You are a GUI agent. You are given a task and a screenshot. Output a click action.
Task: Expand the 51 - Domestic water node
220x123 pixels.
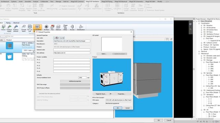(201, 56)
